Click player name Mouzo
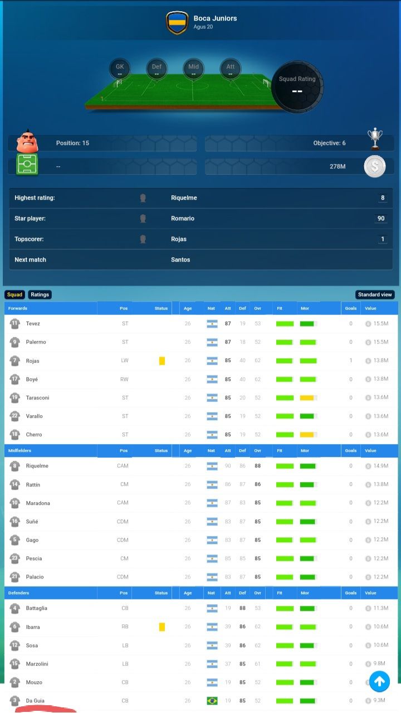The width and height of the screenshot is (401, 713). [x=34, y=682]
